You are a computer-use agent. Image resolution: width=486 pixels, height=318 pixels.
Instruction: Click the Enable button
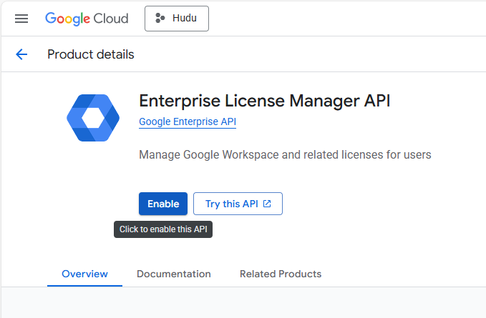tap(163, 204)
